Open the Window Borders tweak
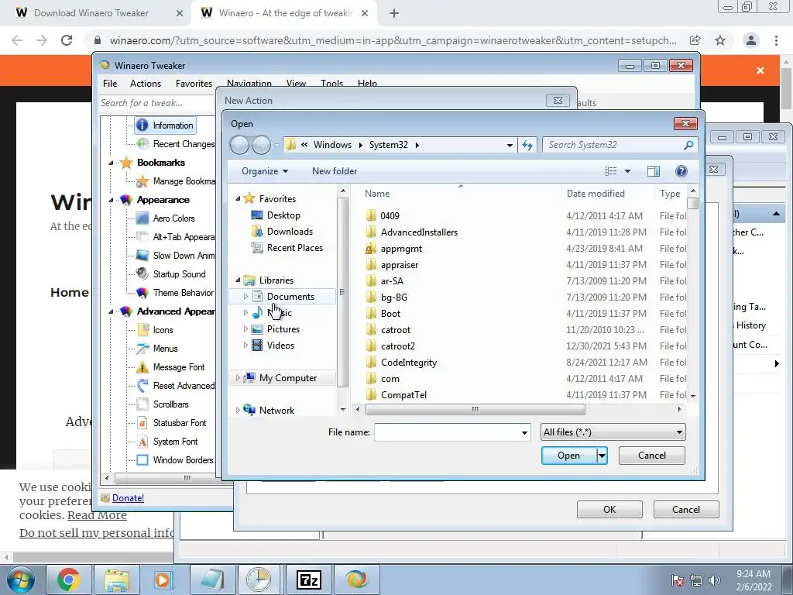793x595 pixels. (175, 460)
